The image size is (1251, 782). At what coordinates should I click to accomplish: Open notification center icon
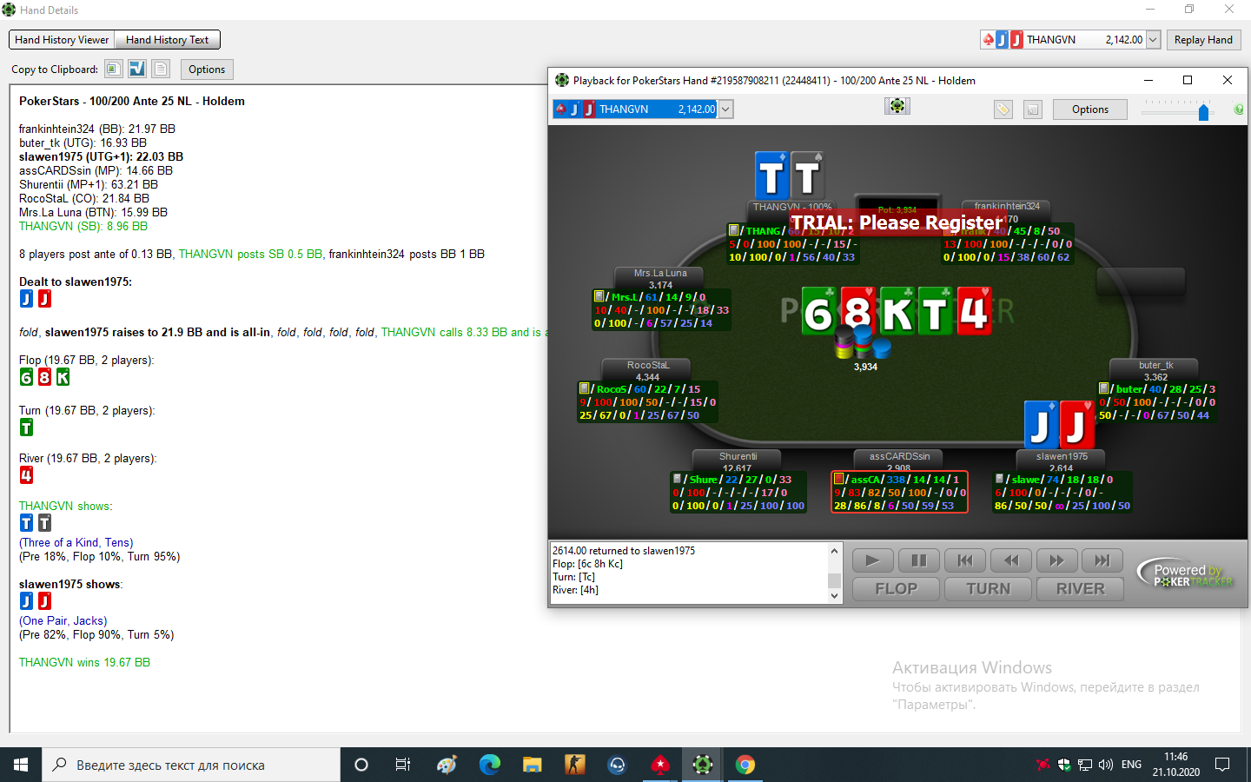coord(1222,765)
